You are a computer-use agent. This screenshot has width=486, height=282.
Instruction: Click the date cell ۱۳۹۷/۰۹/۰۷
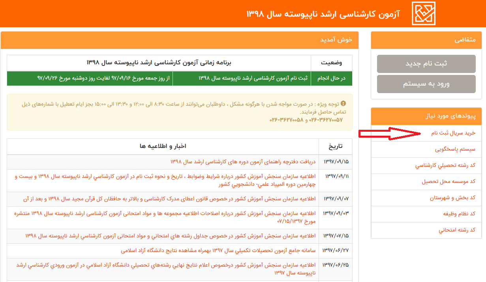click(336, 199)
